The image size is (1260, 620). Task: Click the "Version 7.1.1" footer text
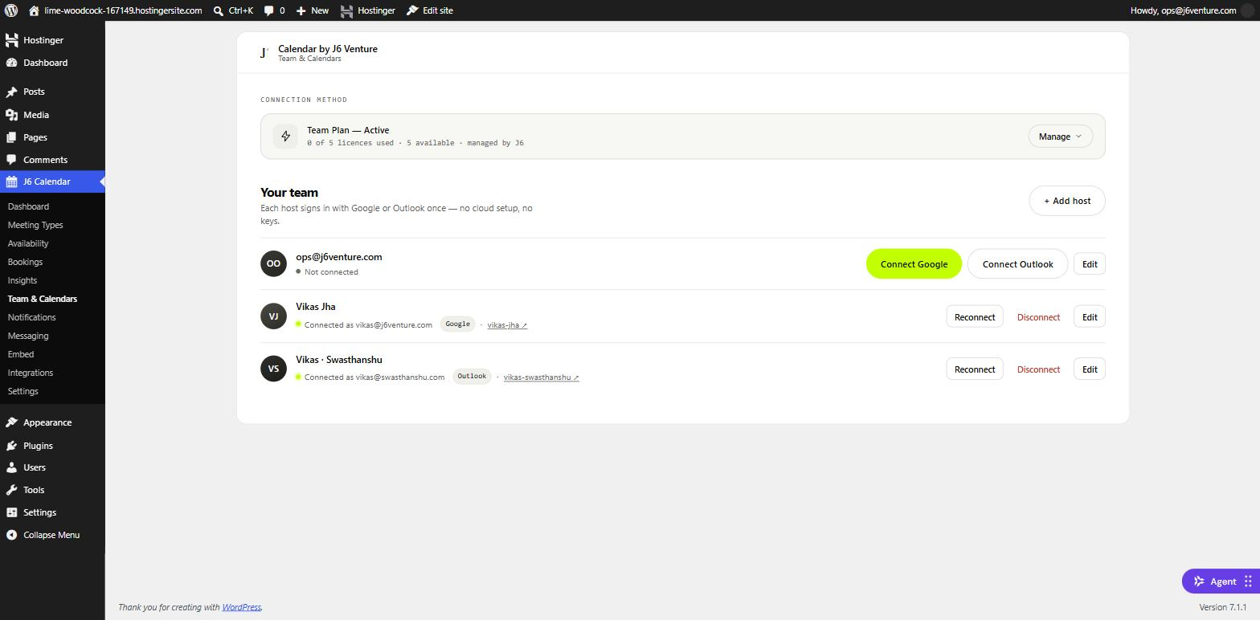[x=1222, y=607]
